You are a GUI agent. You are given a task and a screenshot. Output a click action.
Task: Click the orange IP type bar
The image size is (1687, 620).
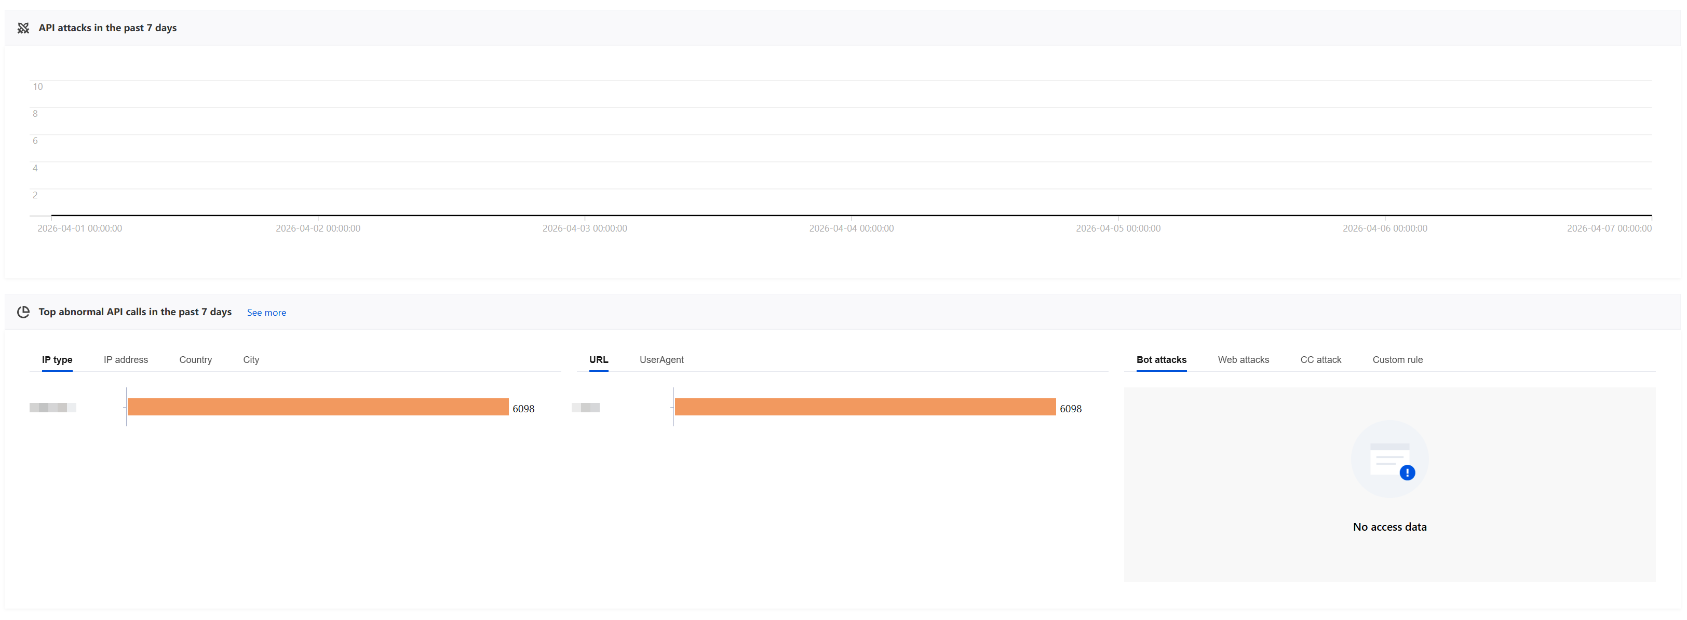tap(318, 407)
